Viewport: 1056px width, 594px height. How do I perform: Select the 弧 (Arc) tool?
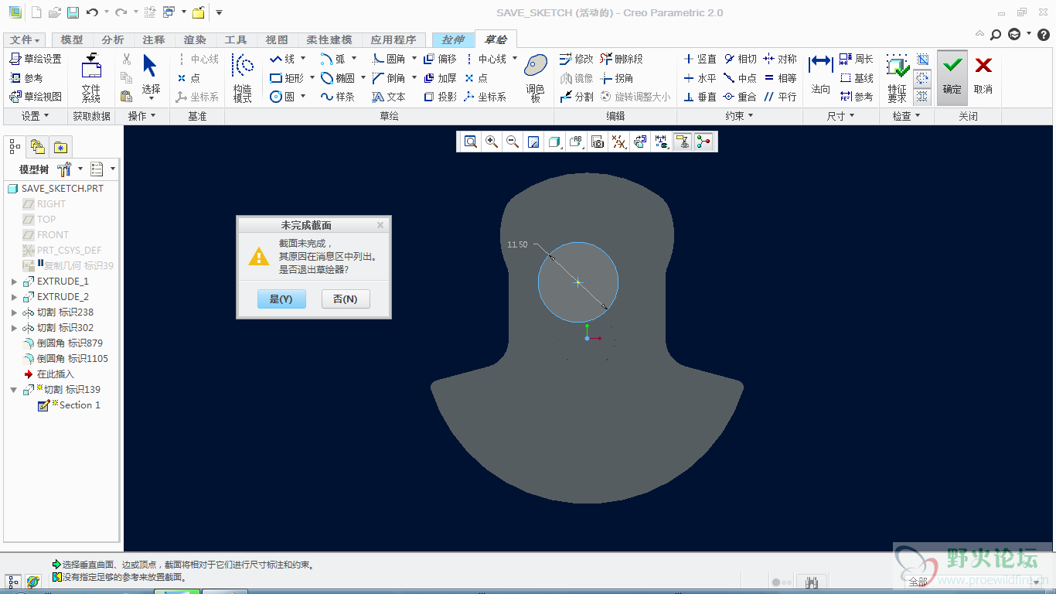coord(333,59)
